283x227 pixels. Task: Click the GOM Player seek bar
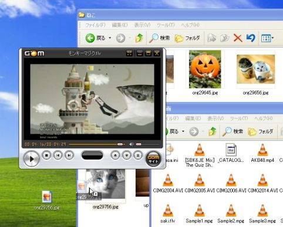(x=97, y=144)
